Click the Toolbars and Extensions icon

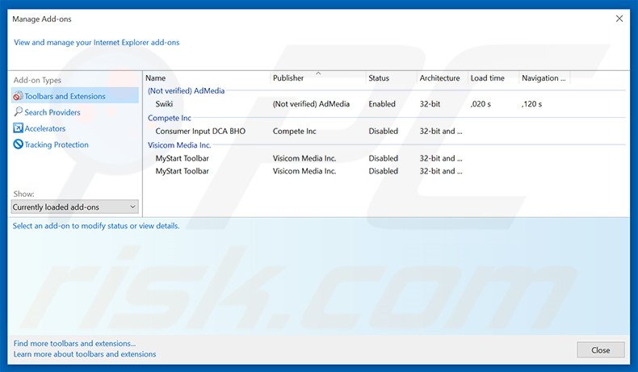click(x=18, y=96)
